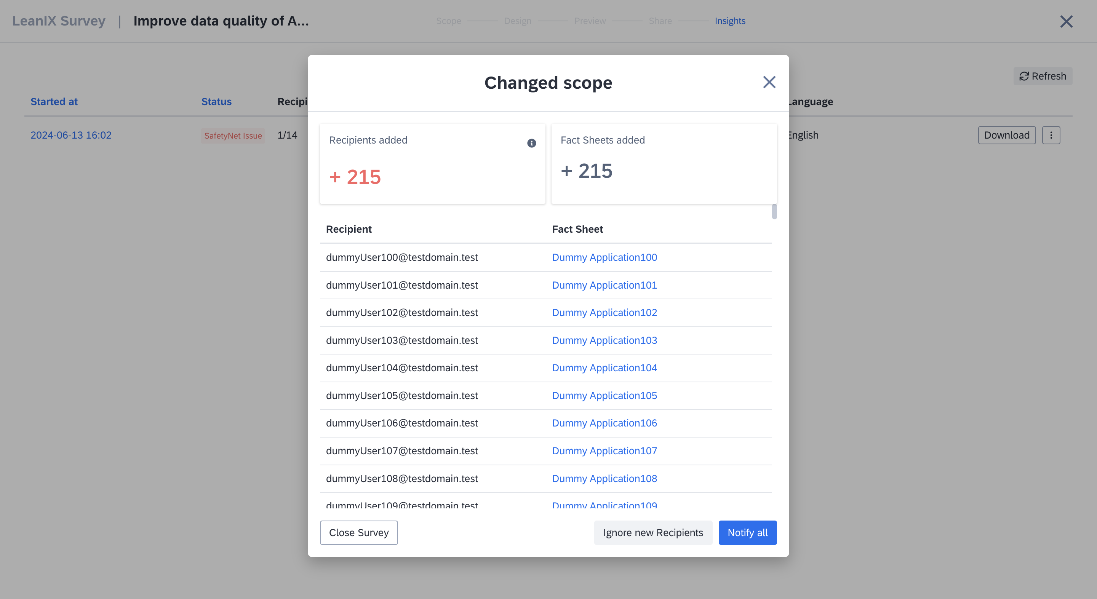
Task: Click the Design step in survey wizard
Action: point(517,21)
